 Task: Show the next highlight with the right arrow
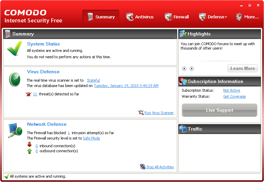coord(192,69)
